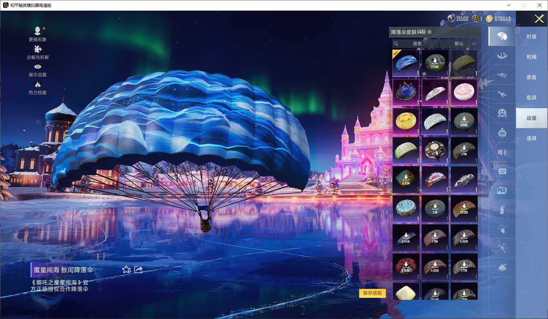The width and height of the screenshot is (548, 319).
Task: Switch to the 时装 tab
Action: [x=531, y=37]
